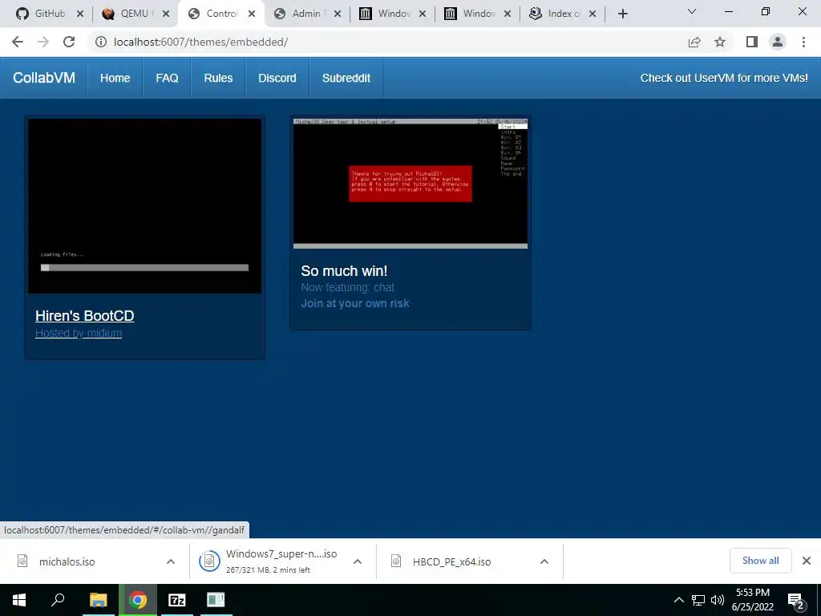View site information icon in address bar

coord(100,42)
